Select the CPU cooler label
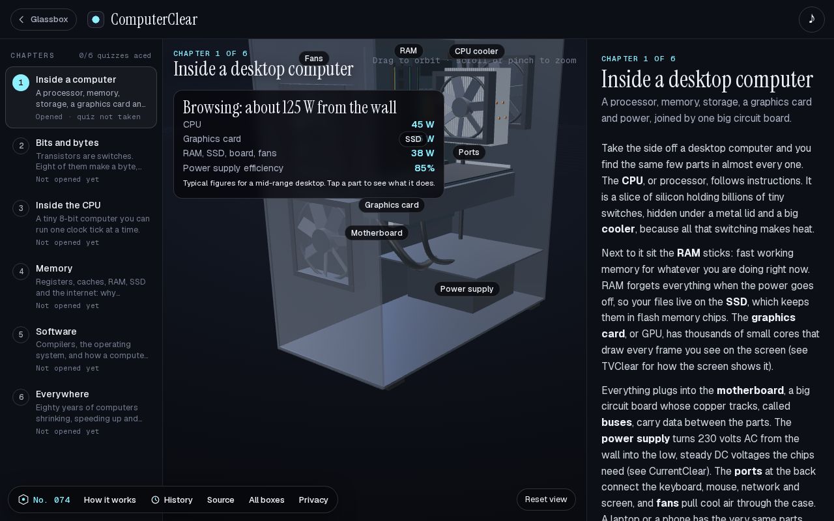 point(476,51)
